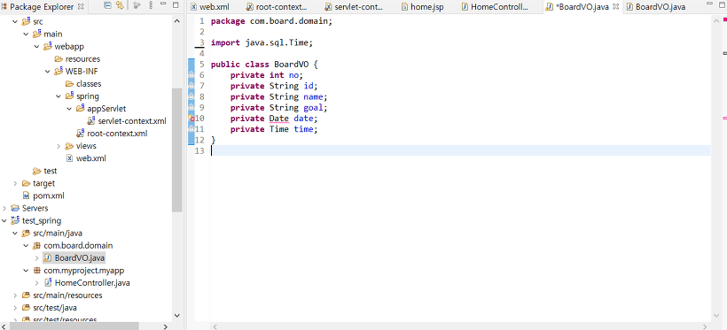Click the underlined Date type on line 10
This screenshot has height=330, width=727.
coord(279,119)
